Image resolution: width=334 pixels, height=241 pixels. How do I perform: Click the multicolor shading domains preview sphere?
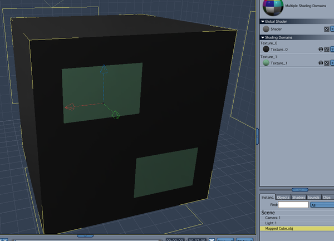tap(273, 7)
